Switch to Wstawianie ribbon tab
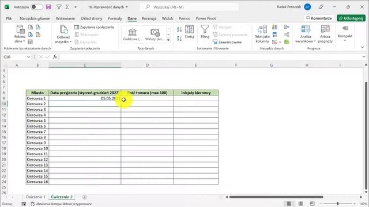Screen dimensions: 369x207 tap(65, 18)
